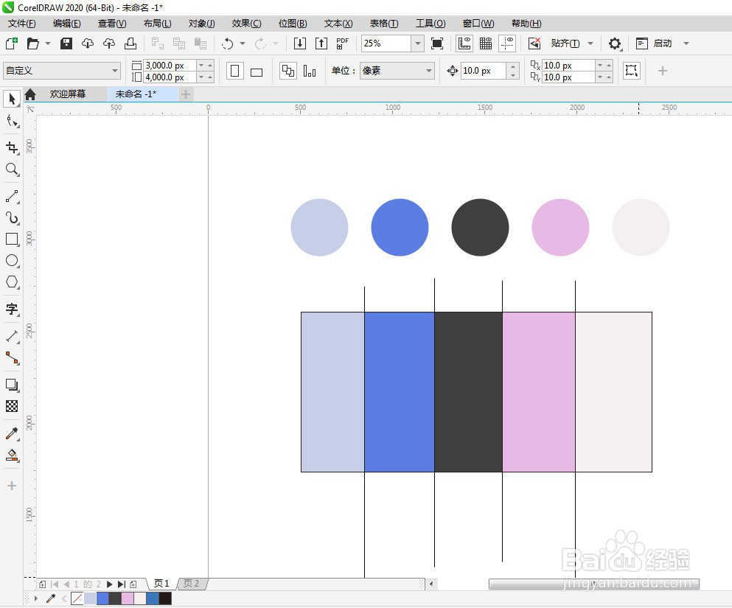Screen dimensions: 732x608
Task: Pick the blue swatch in document palette
Action: point(102,598)
